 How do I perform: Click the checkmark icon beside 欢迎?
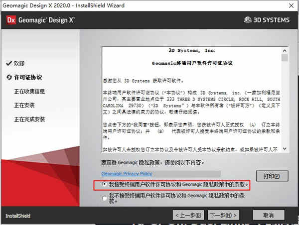click(x=9, y=63)
